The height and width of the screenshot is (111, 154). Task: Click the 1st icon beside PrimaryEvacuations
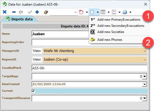[x=93, y=20]
